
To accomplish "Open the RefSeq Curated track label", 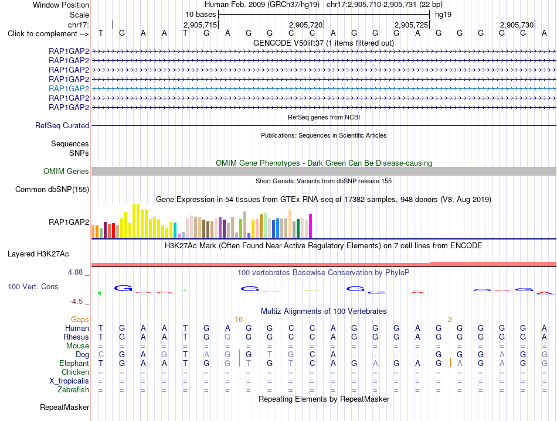I will click(62, 125).
